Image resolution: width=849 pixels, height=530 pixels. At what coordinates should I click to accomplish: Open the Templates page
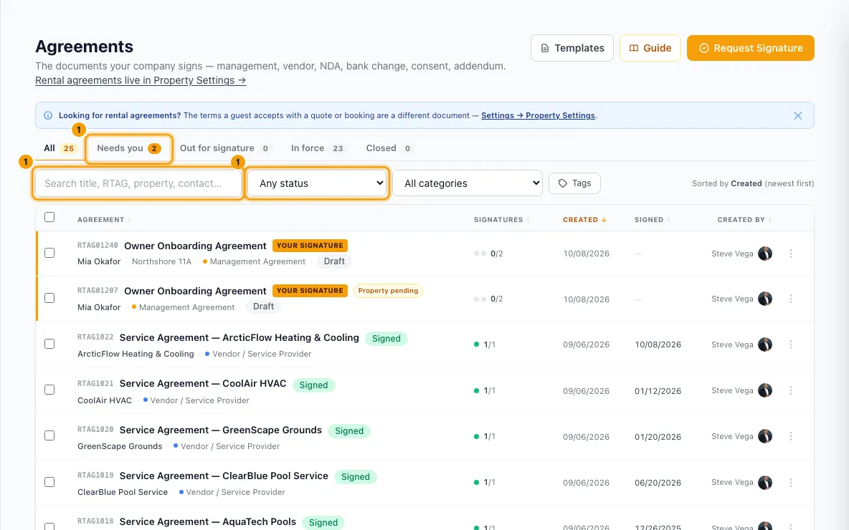coord(571,48)
